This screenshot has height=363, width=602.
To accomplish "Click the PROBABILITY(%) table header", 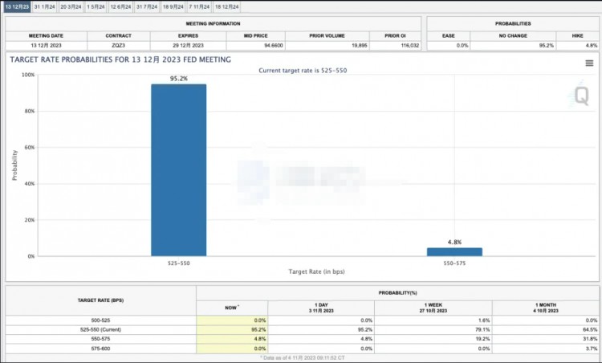I will [x=398, y=292].
